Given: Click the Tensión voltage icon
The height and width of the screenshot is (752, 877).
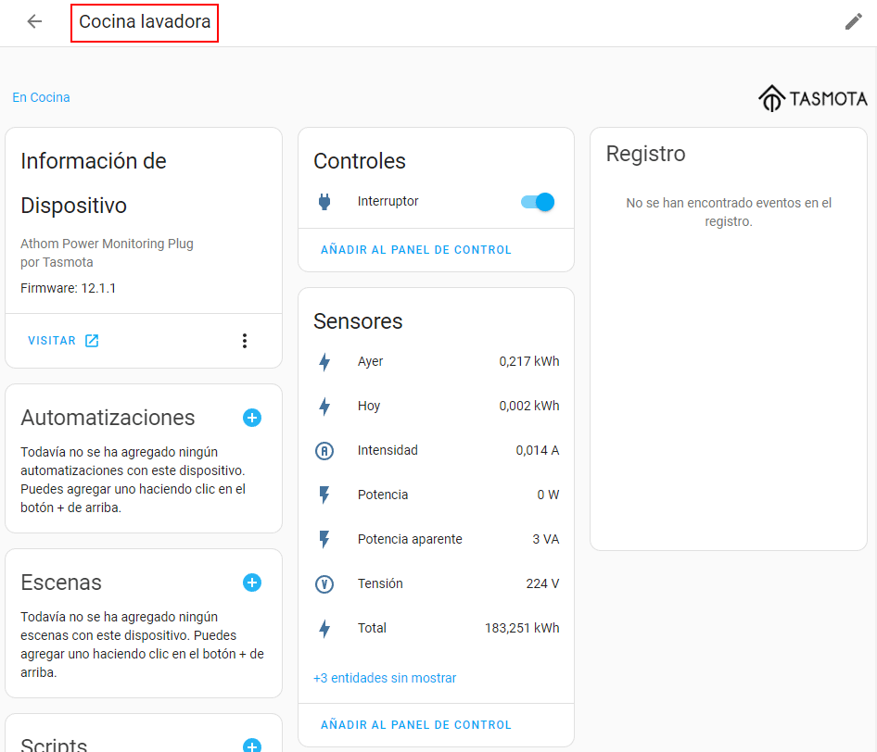Looking at the screenshot, I should pos(324,584).
